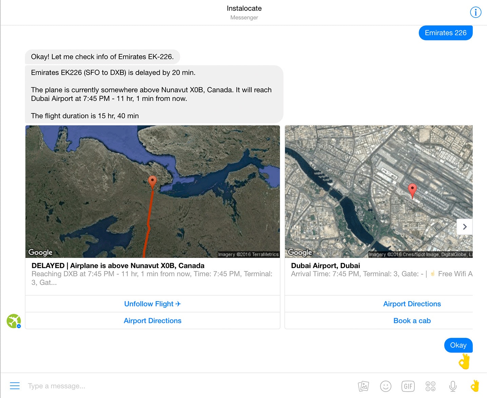Screen dimensions: 487x398
Task: Click the red pin on the Dubai map
Action: point(412,191)
